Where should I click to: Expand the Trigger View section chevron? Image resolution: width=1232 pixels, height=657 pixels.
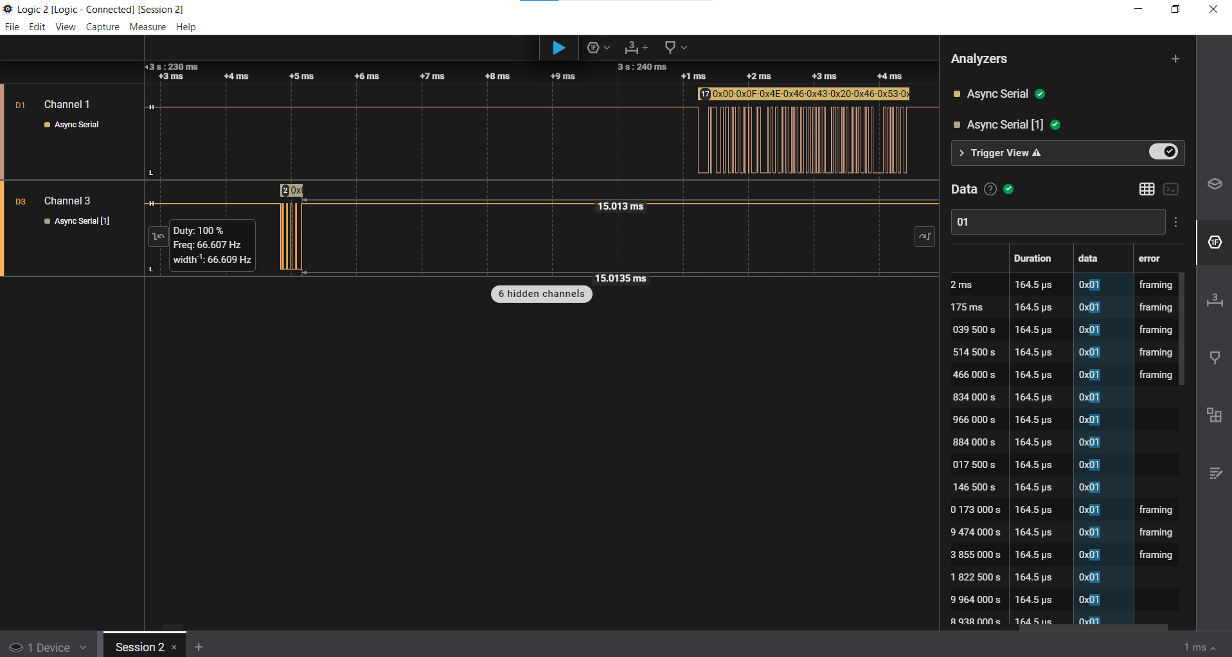click(961, 153)
